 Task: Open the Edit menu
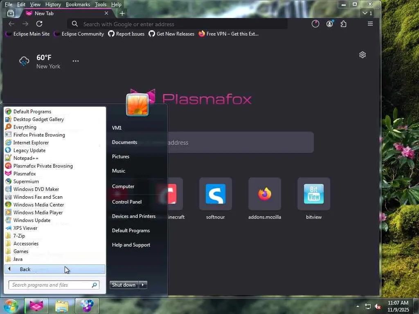click(21, 4)
